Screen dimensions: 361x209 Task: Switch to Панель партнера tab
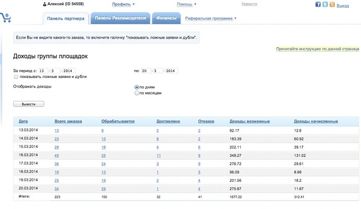click(65, 18)
